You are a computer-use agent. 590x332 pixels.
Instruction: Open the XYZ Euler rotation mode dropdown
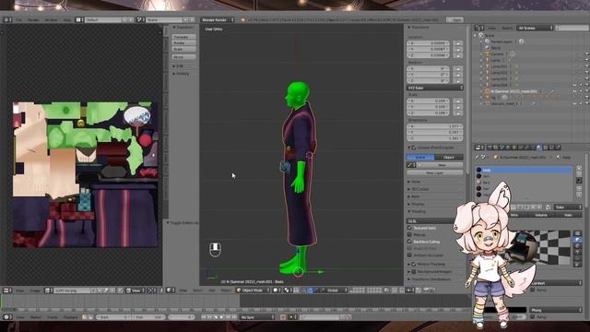pos(434,88)
